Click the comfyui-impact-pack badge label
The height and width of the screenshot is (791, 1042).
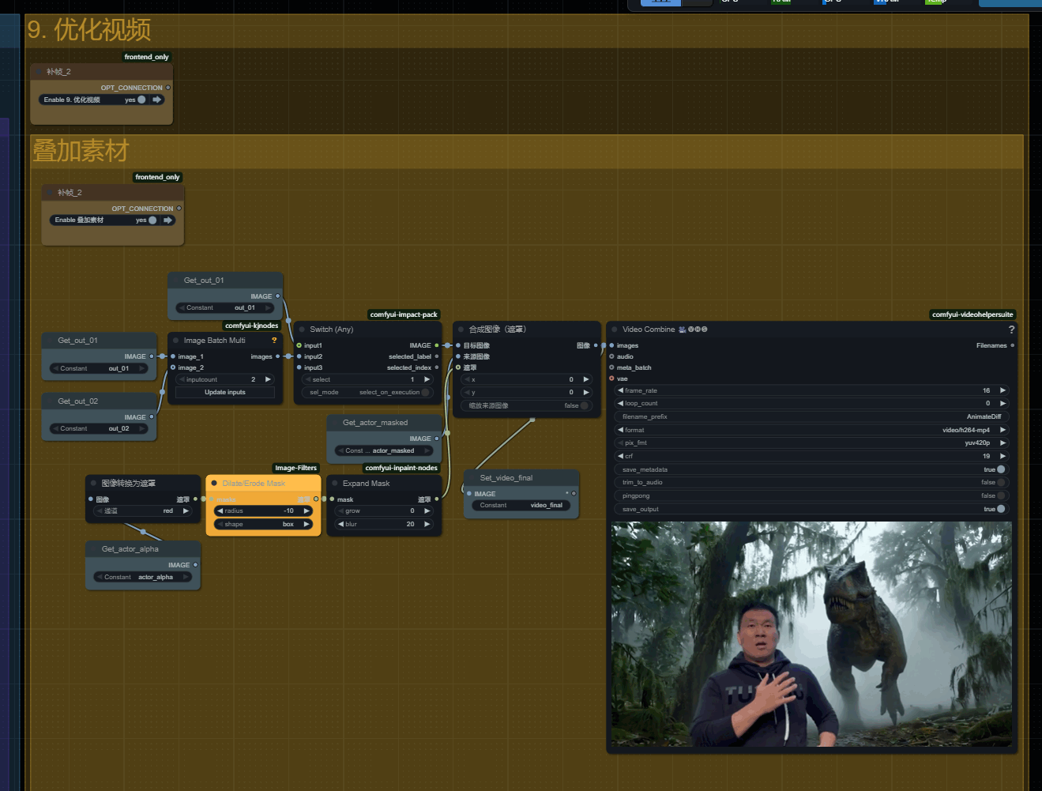404,315
